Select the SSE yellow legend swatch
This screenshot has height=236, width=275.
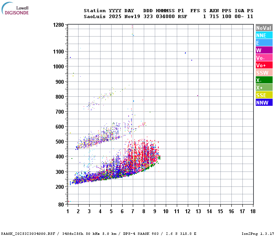coord(264,95)
